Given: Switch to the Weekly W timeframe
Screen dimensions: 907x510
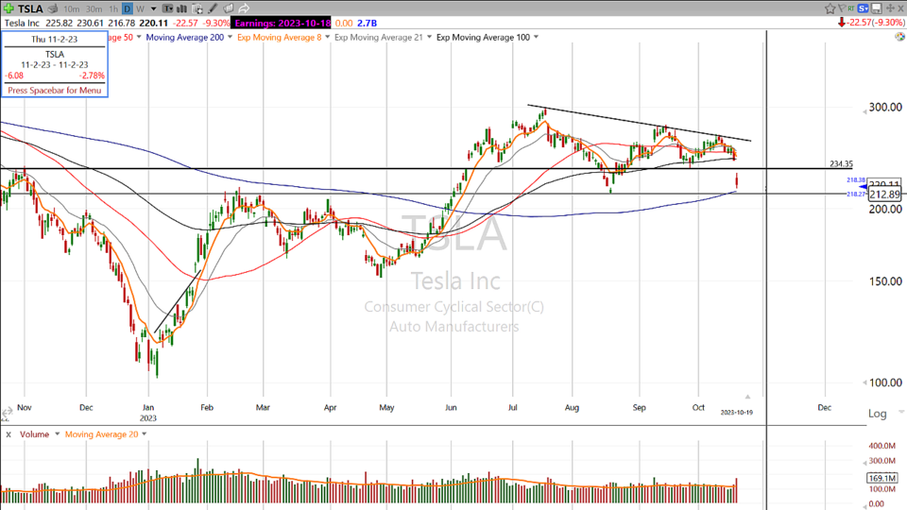Looking at the screenshot, I should 140,8.
